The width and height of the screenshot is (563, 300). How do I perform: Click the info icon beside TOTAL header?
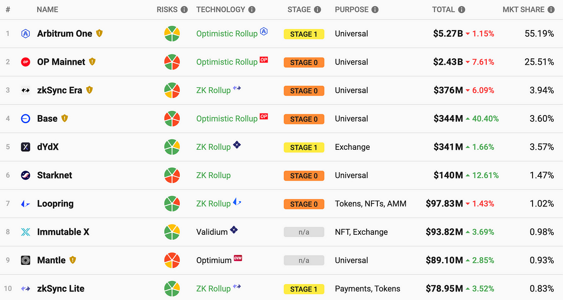461,10
